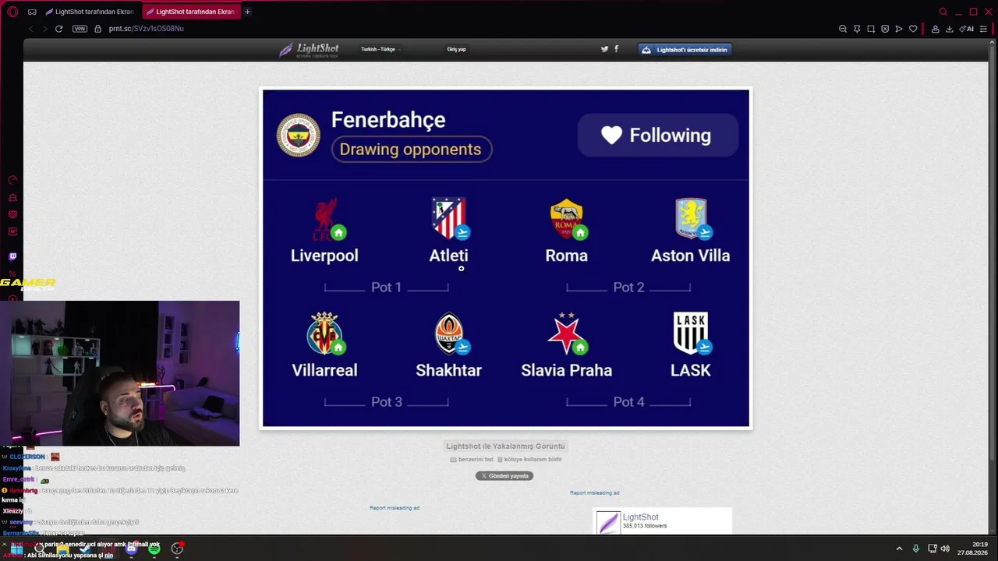Open the ad blocker shield icon
Screen dimensions: 998x561
point(885,29)
